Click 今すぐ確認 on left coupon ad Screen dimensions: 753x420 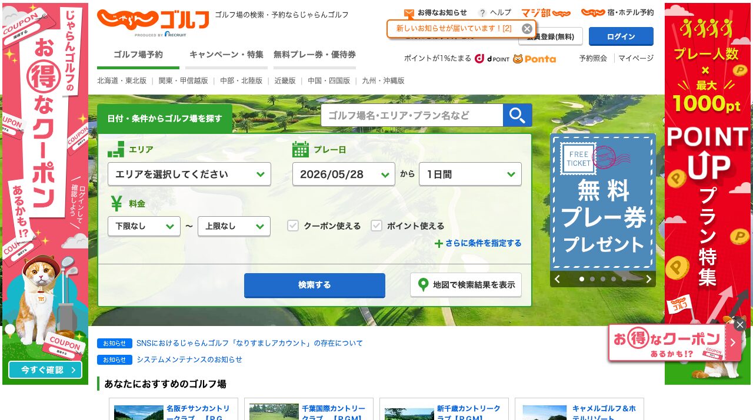coord(45,370)
